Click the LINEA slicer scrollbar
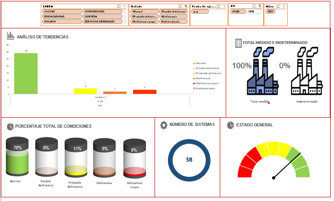Screen dimensions: 334x201 (x=125, y=16)
